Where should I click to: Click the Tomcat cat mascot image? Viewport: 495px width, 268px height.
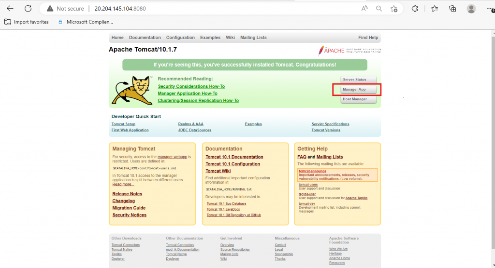(132, 90)
